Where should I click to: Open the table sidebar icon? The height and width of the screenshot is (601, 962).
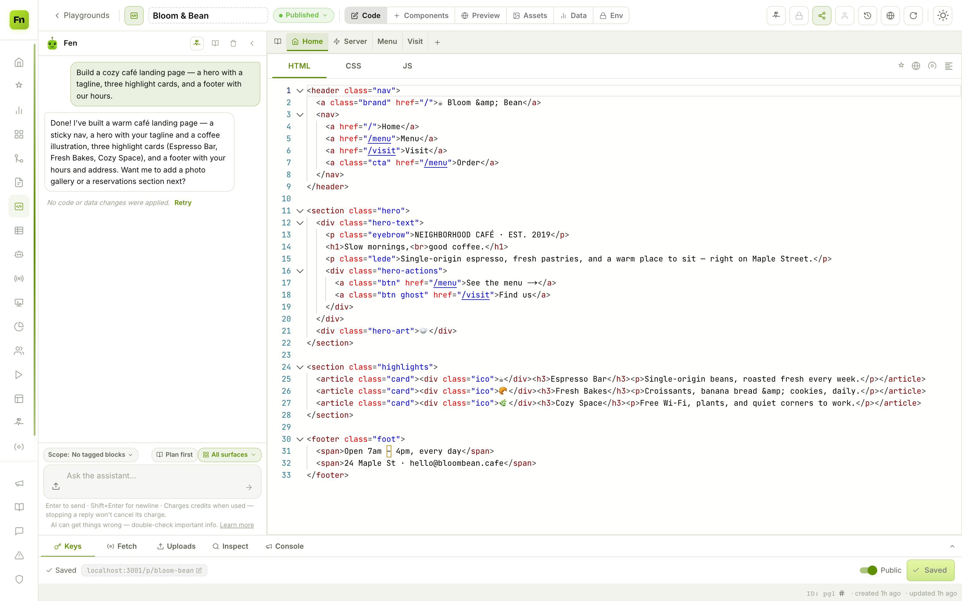click(x=19, y=230)
